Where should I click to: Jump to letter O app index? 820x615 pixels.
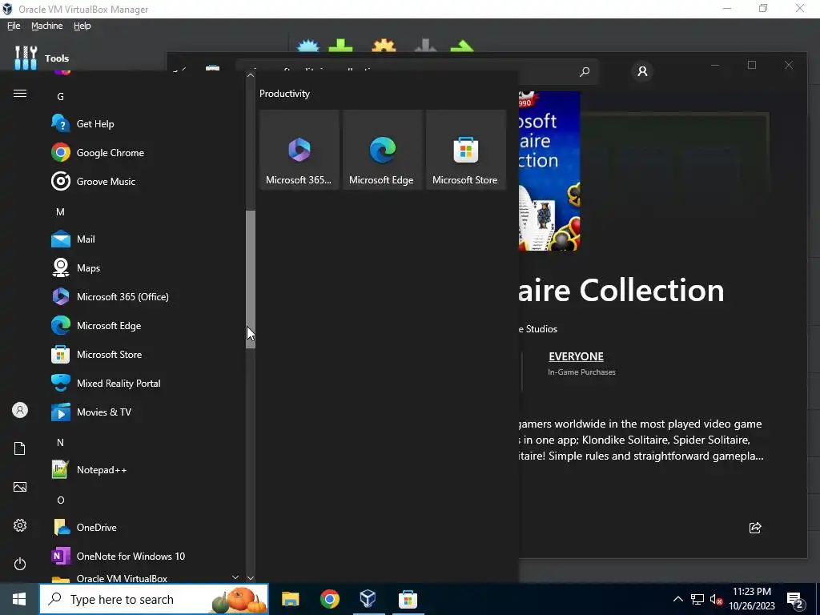point(60,500)
